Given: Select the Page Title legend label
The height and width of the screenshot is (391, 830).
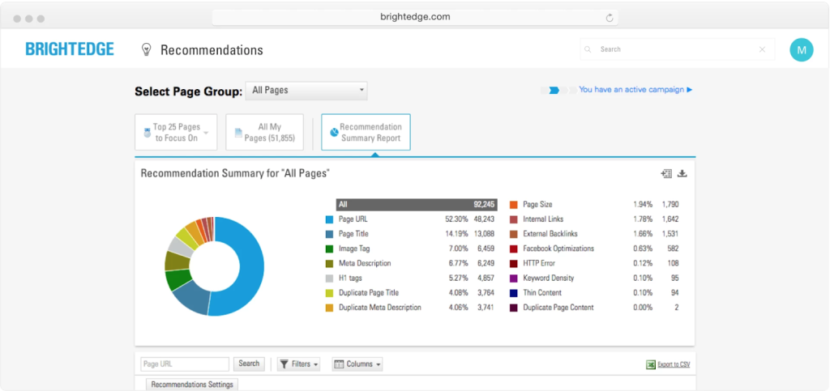Looking at the screenshot, I should click(x=353, y=234).
